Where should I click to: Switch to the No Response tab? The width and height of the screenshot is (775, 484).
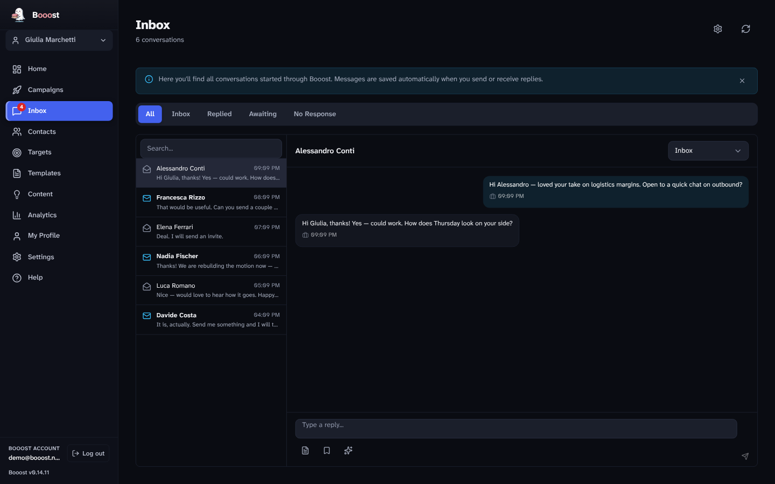click(315, 114)
